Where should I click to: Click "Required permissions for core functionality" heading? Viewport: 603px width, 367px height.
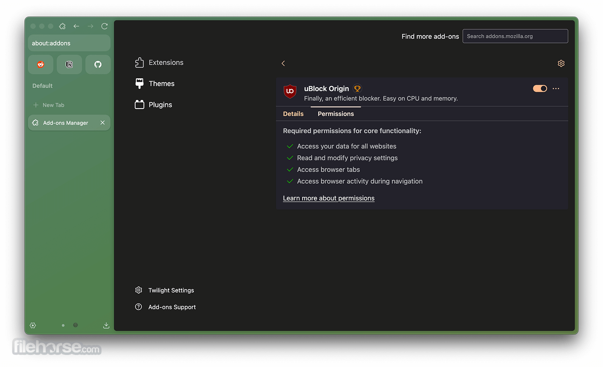[352, 131]
